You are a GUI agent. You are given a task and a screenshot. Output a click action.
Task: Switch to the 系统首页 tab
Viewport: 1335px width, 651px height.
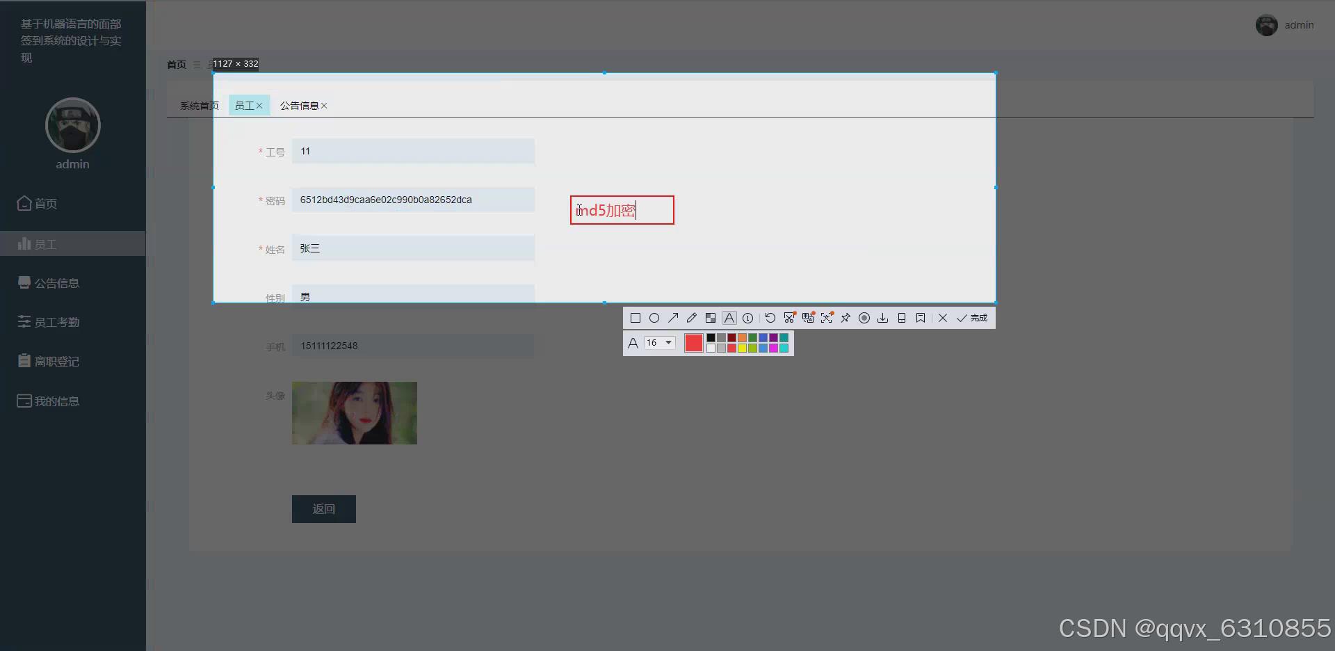tap(199, 106)
